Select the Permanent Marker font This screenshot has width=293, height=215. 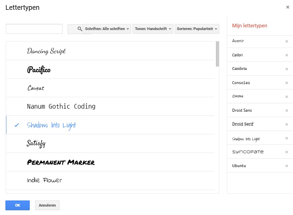(x=61, y=162)
